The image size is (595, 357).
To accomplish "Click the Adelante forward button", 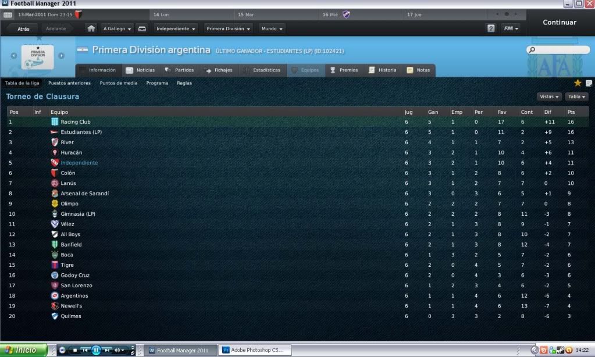I will tap(56, 29).
